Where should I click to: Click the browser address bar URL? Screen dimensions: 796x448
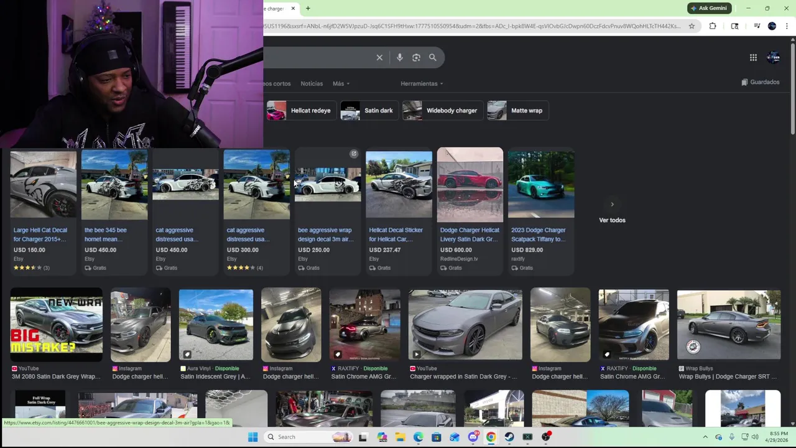(x=473, y=26)
